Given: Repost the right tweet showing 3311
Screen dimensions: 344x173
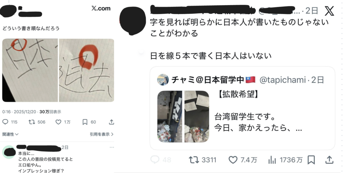Looking at the screenshot, I should pos(194,160).
